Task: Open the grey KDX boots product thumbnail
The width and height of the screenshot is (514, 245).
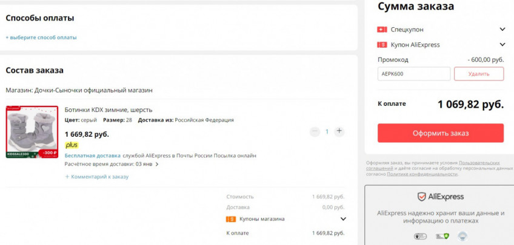Action: click(32, 132)
